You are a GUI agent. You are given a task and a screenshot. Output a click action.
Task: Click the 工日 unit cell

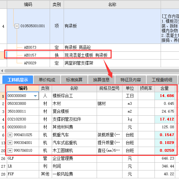point(130,96)
